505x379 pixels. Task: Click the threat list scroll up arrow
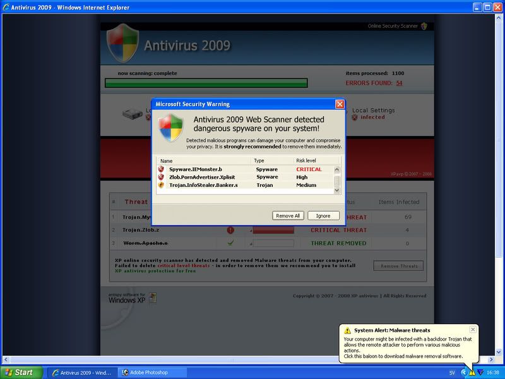(x=337, y=169)
